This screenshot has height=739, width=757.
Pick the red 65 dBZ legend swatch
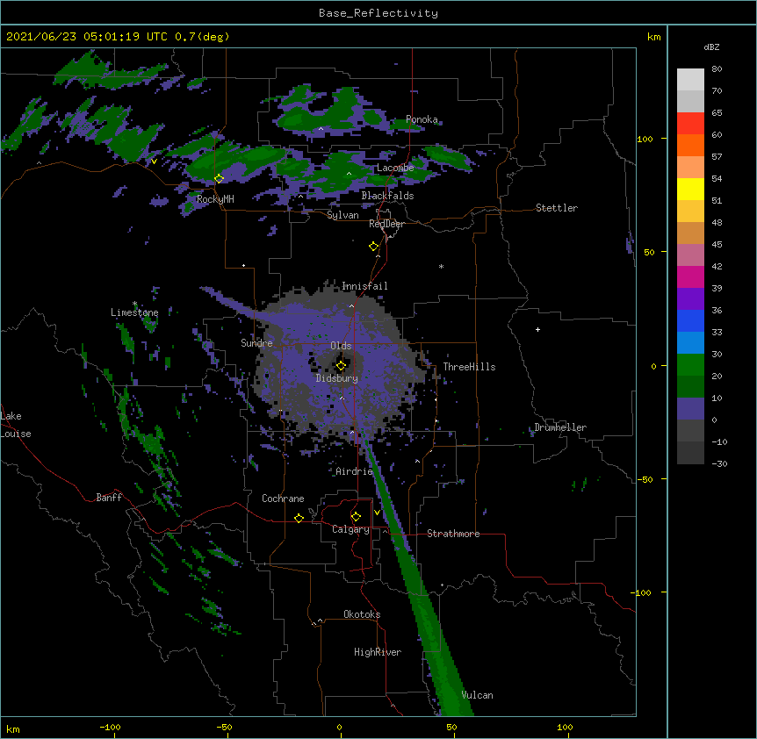tap(690, 123)
